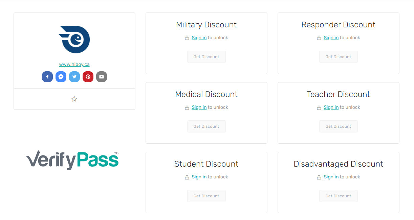
Task: Click the Hiboy brand logo
Action: [74, 39]
